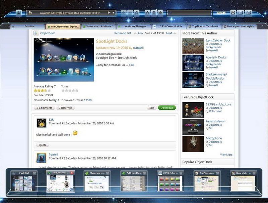This screenshot has height=203, width=268.
Task: Rate the skin with the third yellow star
Action: (x=43, y=90)
